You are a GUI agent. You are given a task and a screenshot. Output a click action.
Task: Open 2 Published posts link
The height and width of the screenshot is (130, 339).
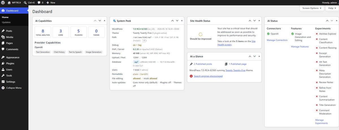click(203, 64)
